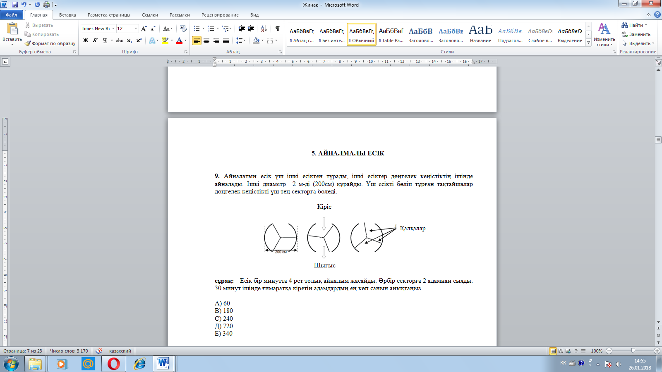The image size is (662, 372).
Task: Toggle bold (Ж) formatting
Action: (x=86, y=41)
